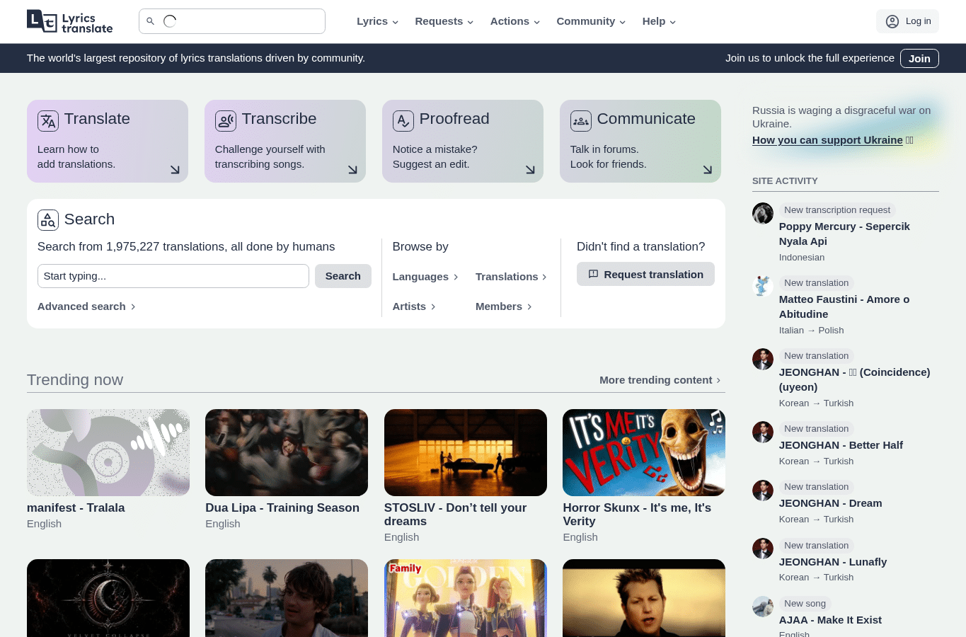Open the Horror Skunx It's Verity thumbnail

point(644,452)
